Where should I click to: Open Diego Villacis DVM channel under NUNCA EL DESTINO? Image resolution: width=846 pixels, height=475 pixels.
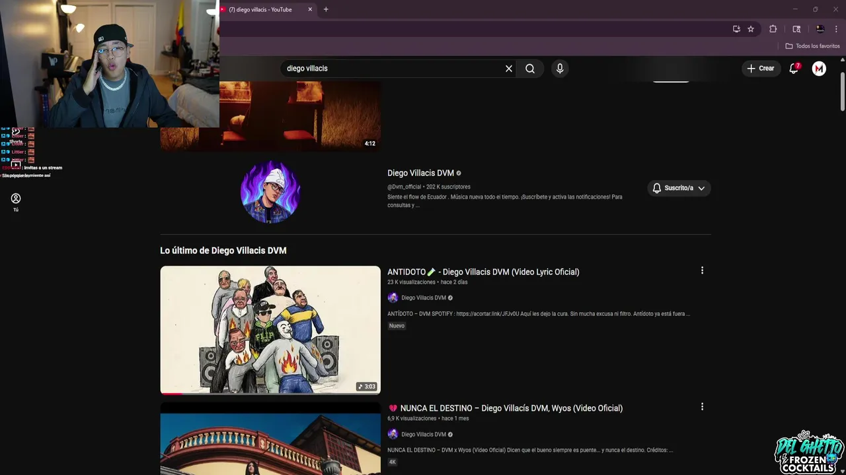(x=423, y=434)
